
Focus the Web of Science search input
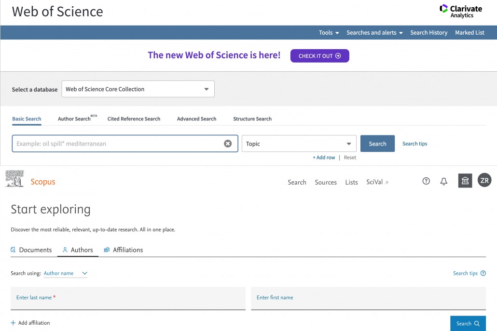coord(125,144)
